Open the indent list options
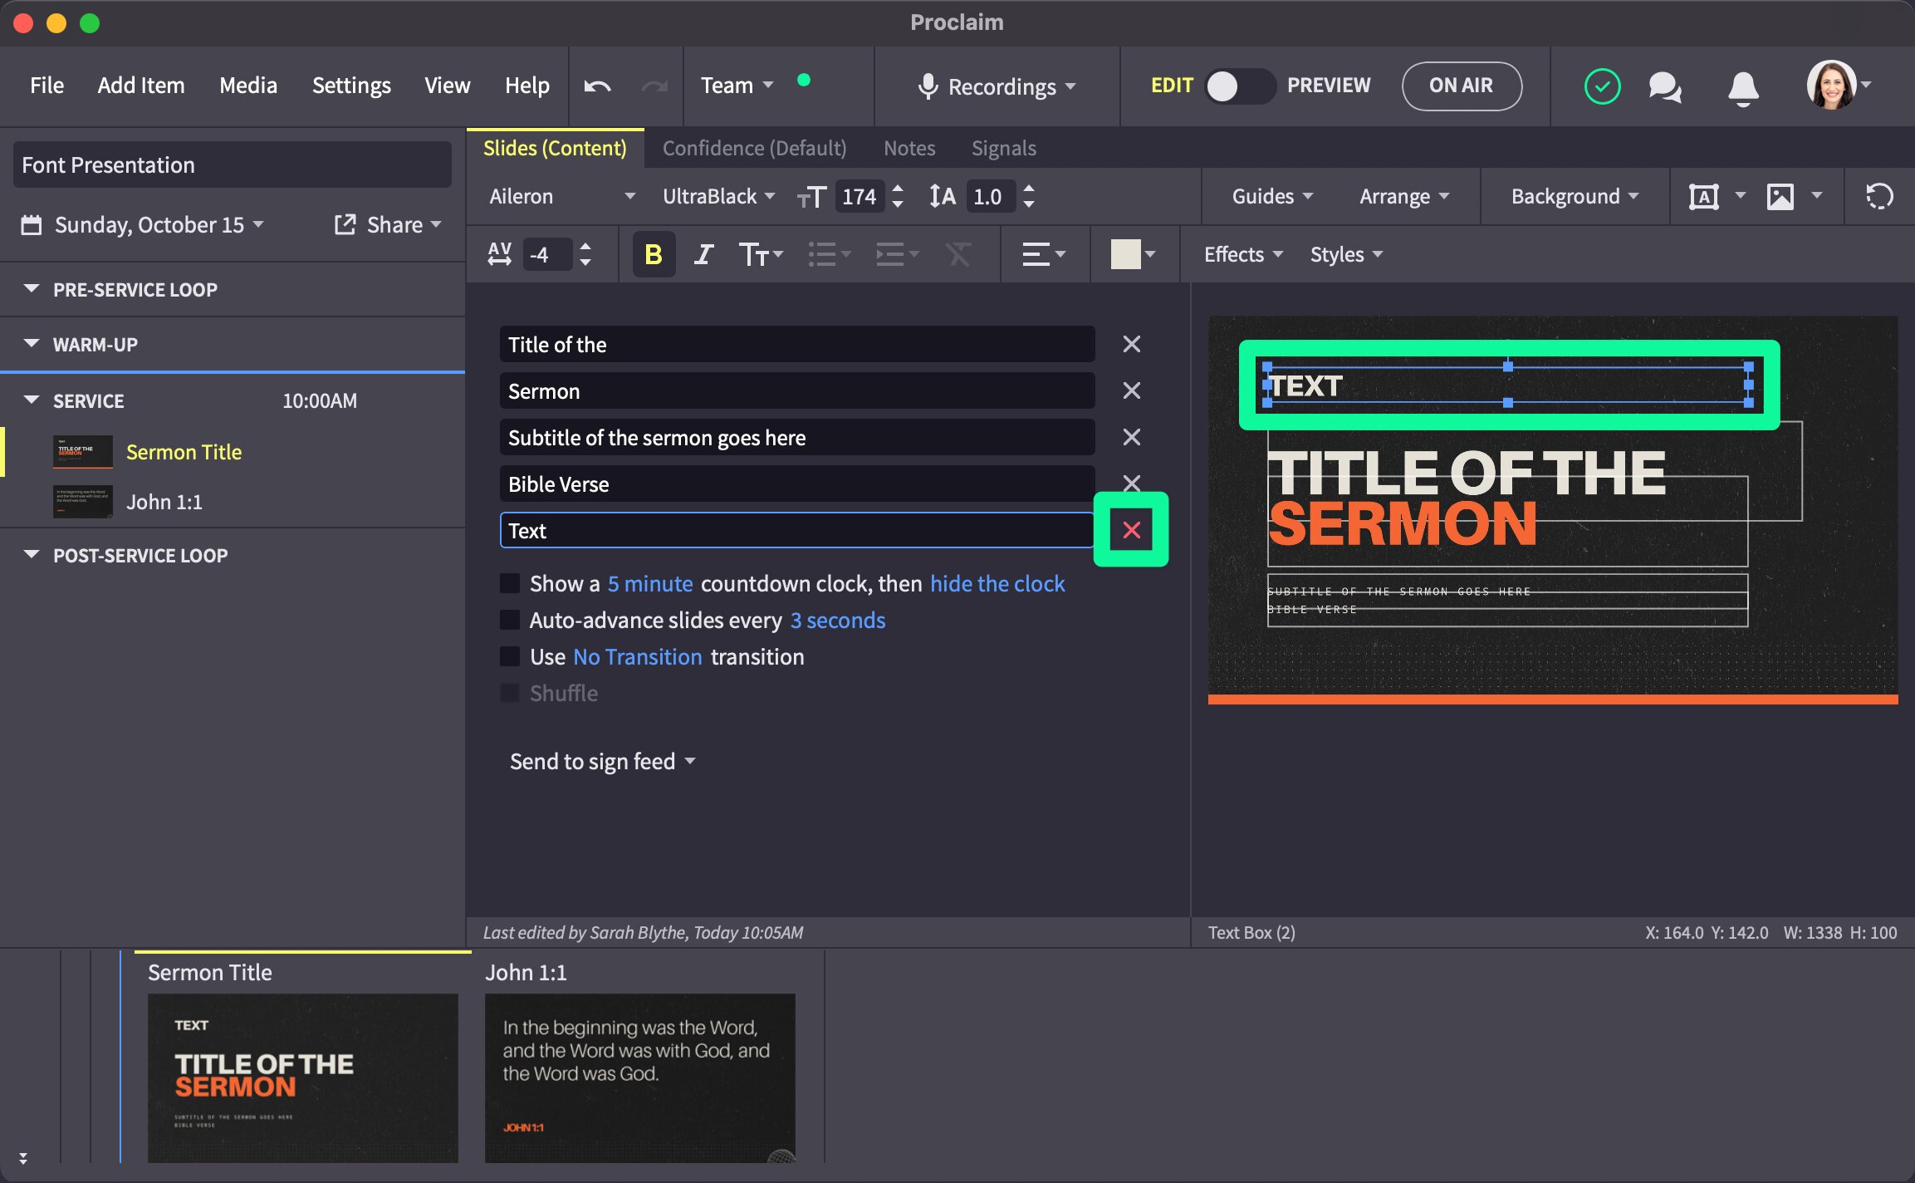 click(x=898, y=254)
